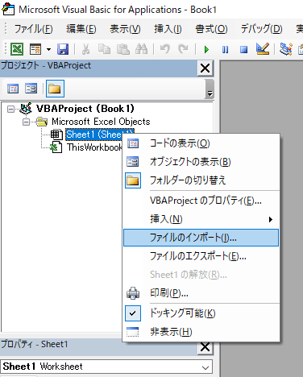The image size is (303, 377).
Task: Choose ファイルのインポート(I)... entry
Action: 201,238
